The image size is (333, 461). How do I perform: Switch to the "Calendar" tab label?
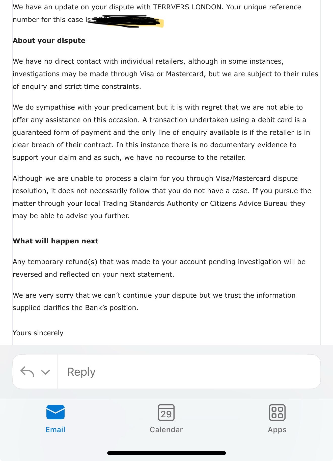click(166, 430)
